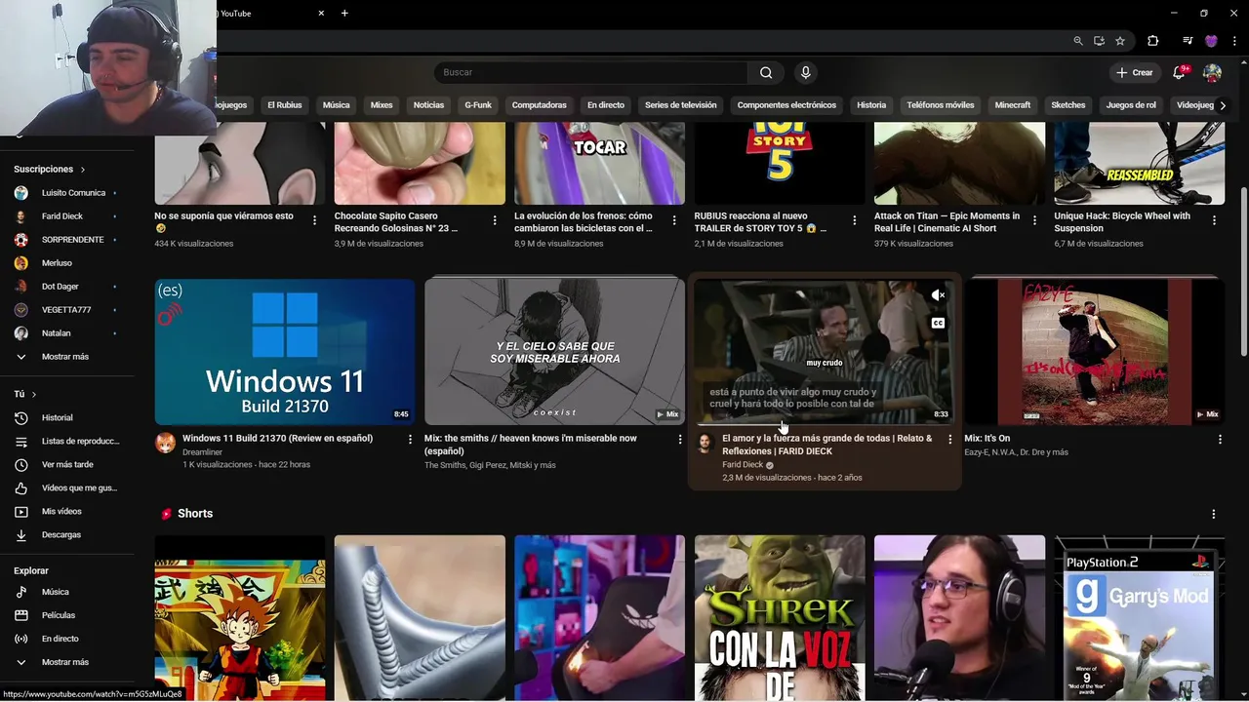Open Mis vídeos in sidebar

pos(67,511)
